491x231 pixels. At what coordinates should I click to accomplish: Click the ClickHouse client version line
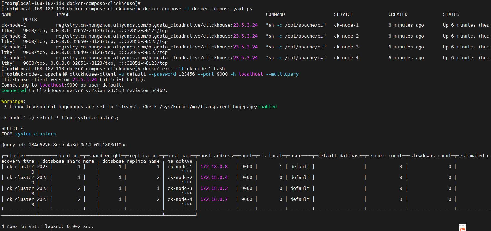74,79
